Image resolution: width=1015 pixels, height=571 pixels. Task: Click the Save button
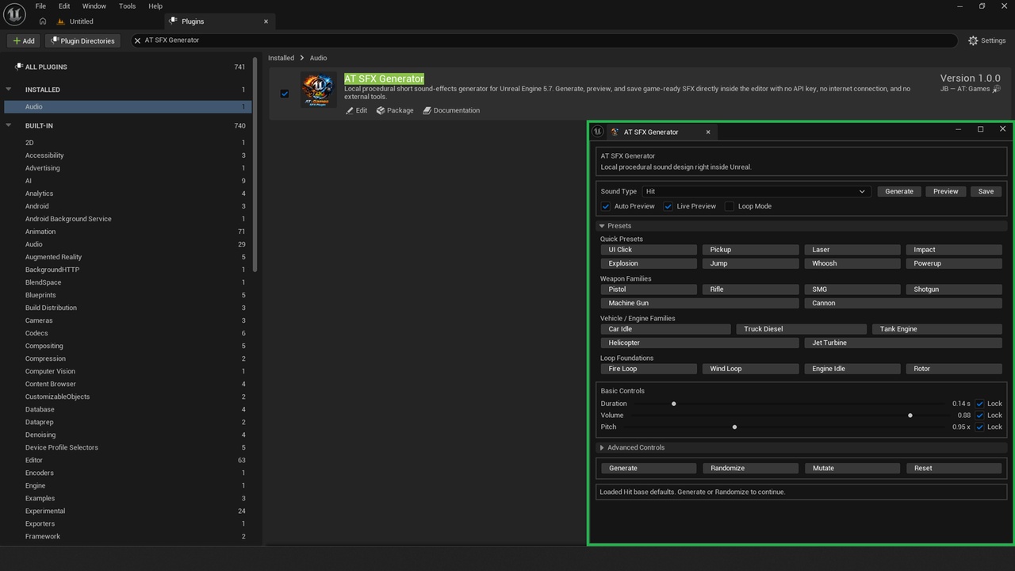point(986,191)
